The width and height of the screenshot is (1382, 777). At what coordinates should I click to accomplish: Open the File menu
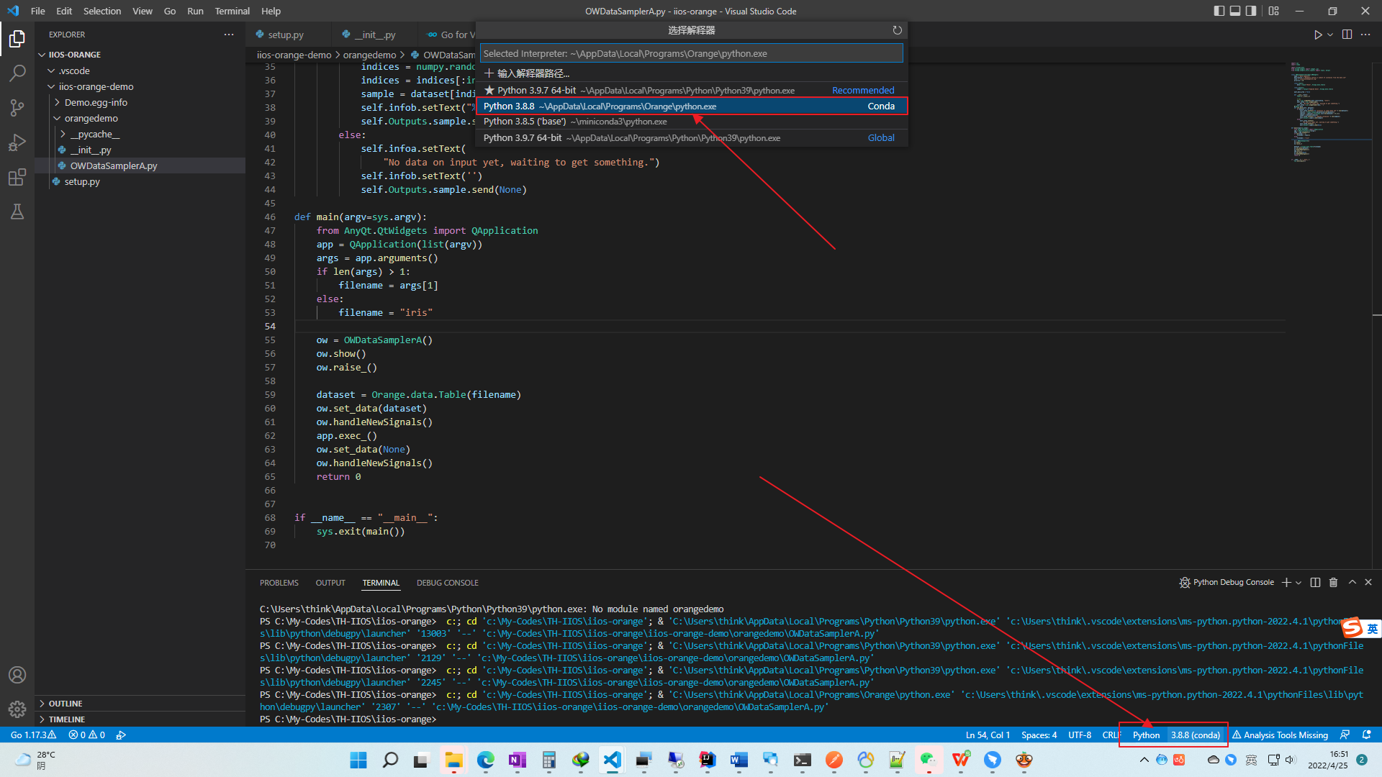pos(38,11)
